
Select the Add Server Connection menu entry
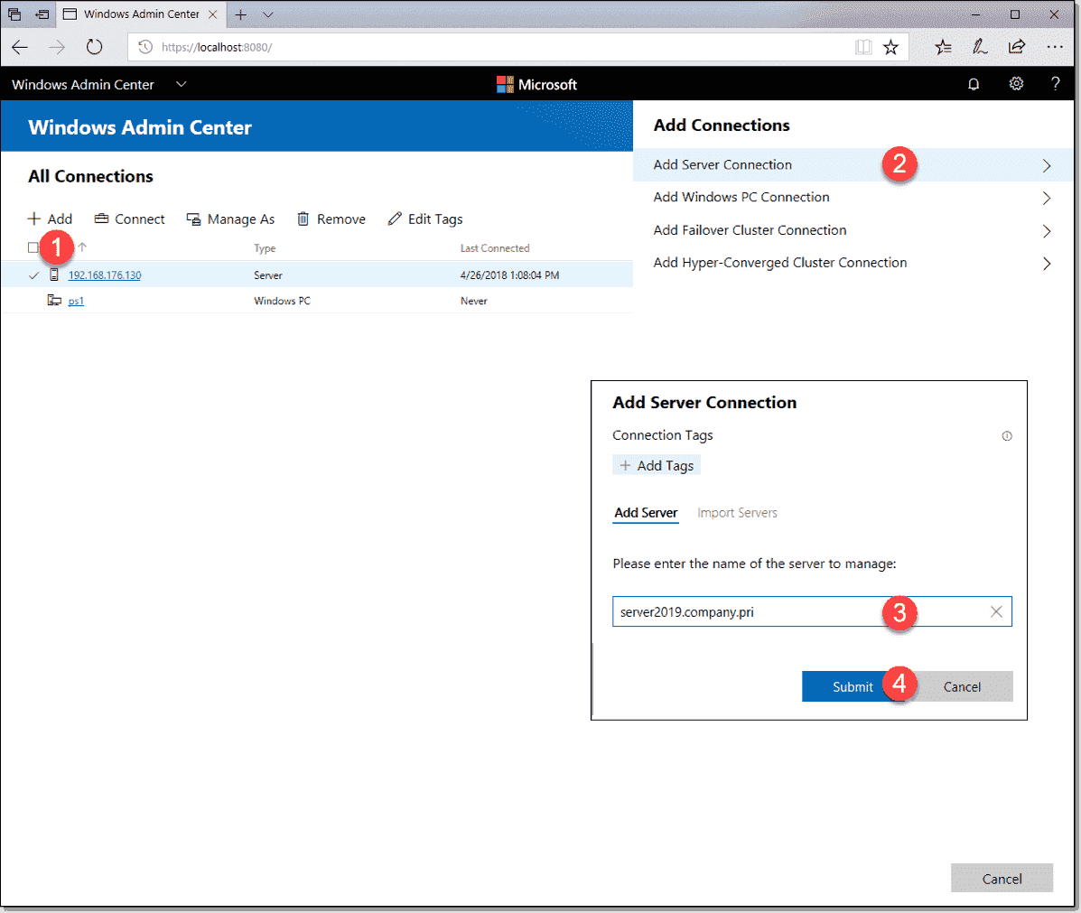pos(722,165)
